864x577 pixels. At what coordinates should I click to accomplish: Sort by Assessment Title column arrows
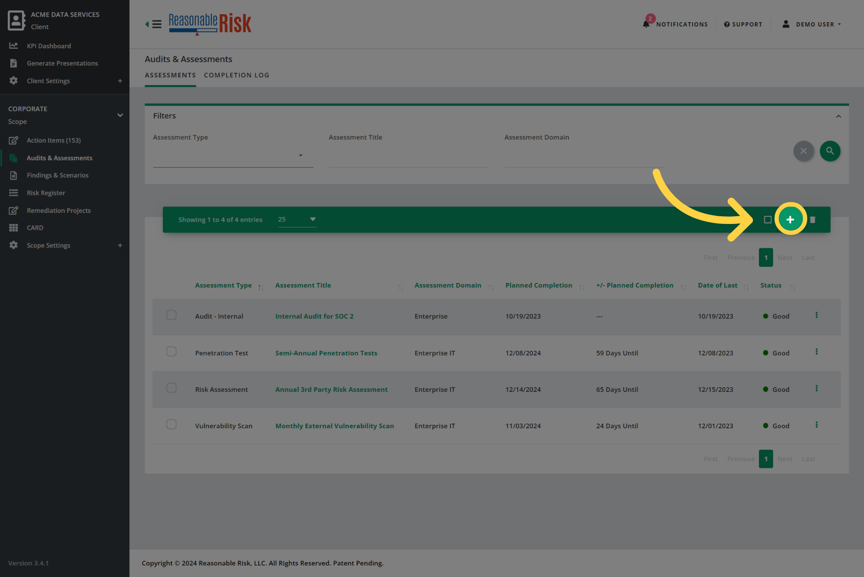(400, 287)
